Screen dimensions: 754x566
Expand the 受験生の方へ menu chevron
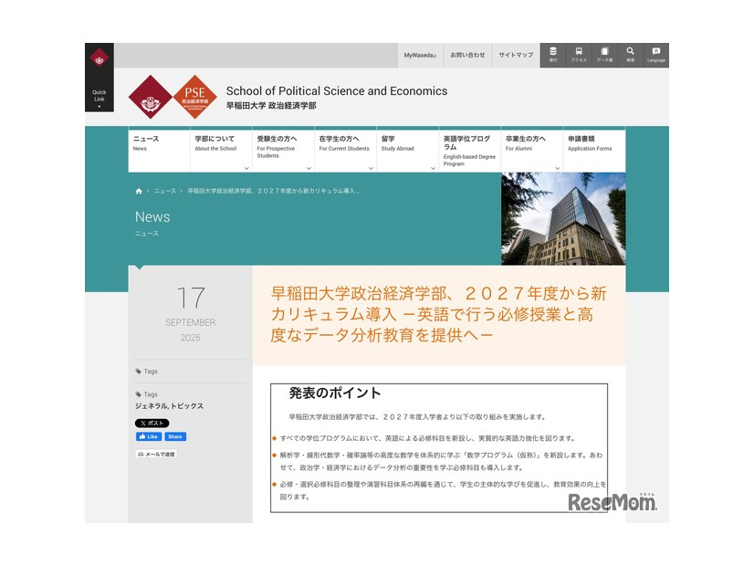(309, 168)
